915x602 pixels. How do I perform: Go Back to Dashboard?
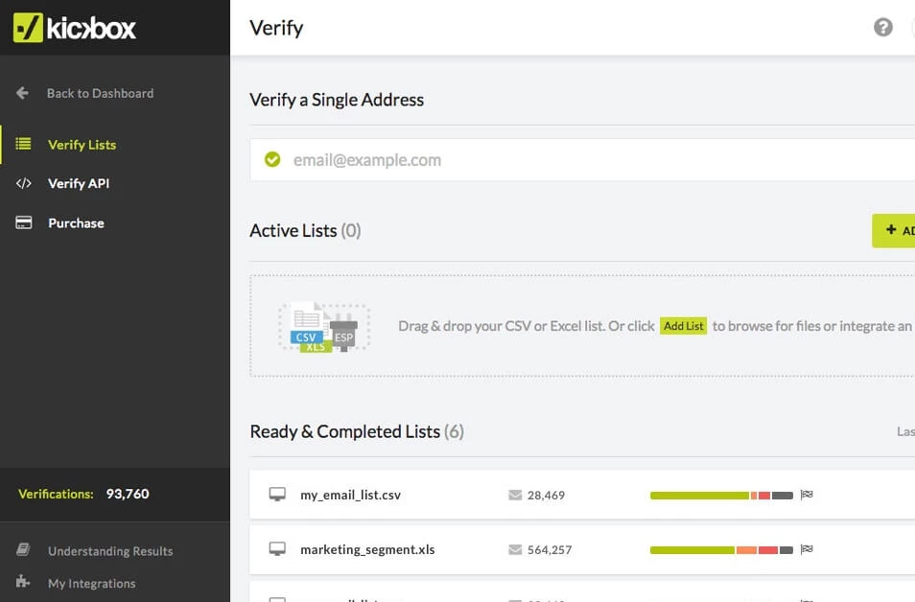click(100, 93)
